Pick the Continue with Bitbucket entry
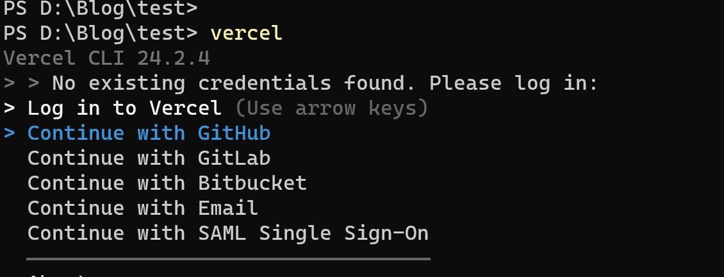 (167, 183)
